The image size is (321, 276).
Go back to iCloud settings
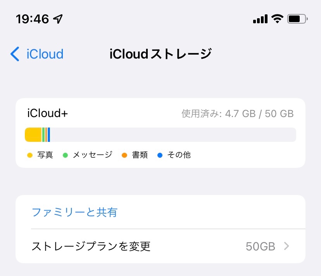tap(44, 54)
